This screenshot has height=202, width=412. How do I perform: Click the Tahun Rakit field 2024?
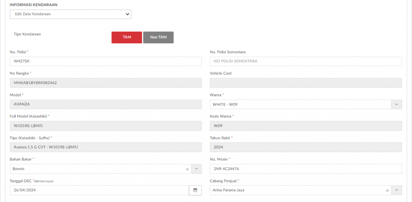tap(306, 147)
